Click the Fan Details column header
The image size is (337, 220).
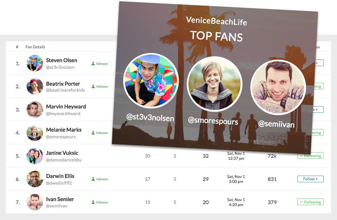(x=35, y=47)
